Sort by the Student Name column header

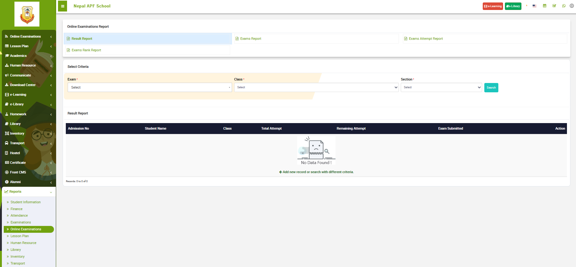click(156, 129)
